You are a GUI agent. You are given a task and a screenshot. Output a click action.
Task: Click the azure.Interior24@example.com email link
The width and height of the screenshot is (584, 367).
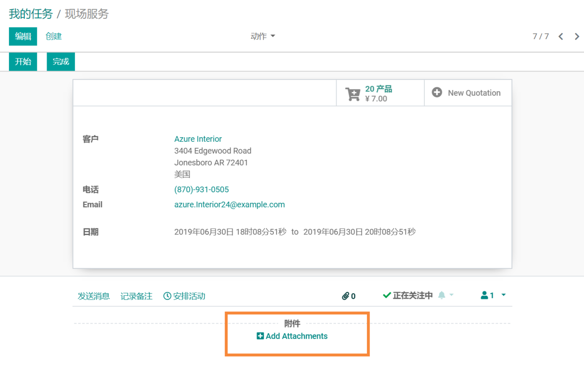pos(229,204)
